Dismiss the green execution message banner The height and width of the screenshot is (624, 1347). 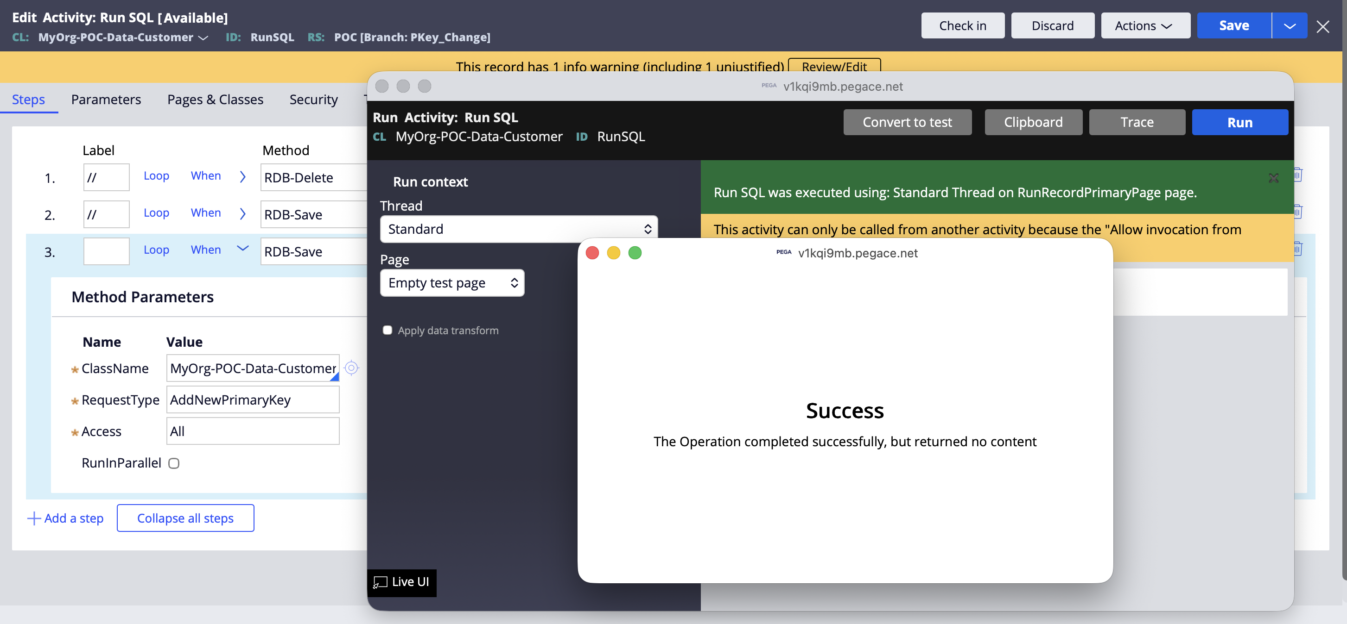1273,178
